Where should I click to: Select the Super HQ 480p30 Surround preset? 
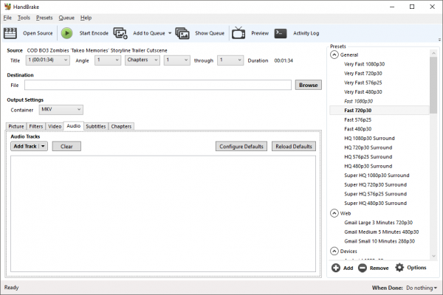point(376,204)
